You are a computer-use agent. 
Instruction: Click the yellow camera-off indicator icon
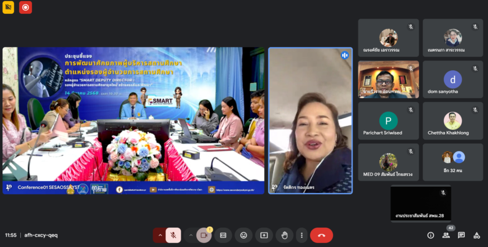pyautogui.click(x=8, y=8)
